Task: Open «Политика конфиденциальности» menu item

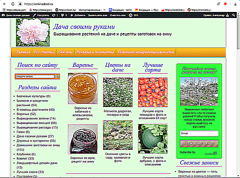Action: [x=146, y=52]
